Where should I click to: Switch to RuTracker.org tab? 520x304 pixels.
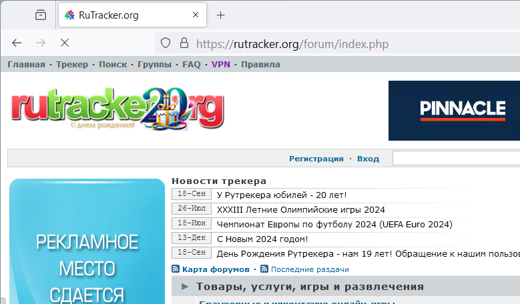click(132, 15)
